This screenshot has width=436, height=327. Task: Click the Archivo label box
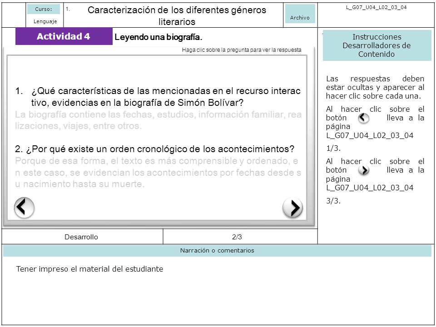point(300,14)
